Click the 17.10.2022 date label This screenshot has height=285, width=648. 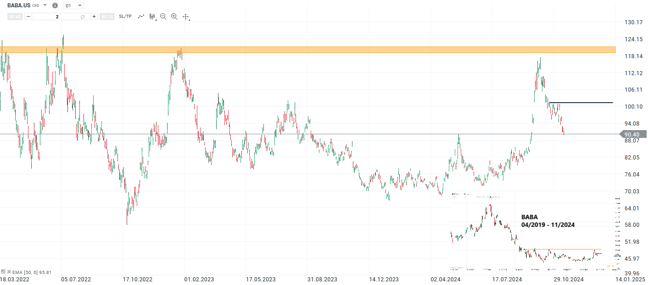(137, 279)
